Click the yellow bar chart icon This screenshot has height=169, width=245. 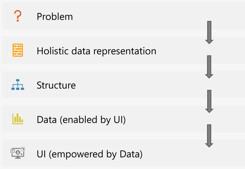[x=18, y=119]
